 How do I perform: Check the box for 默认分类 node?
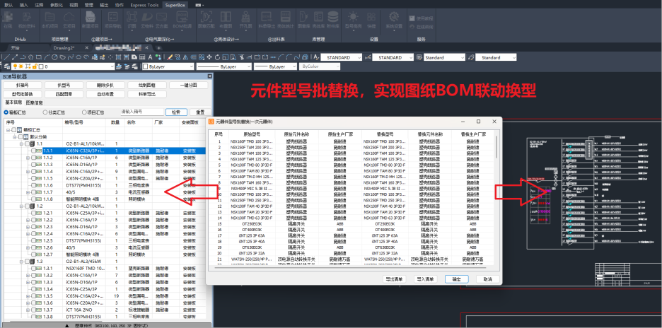point(19,136)
